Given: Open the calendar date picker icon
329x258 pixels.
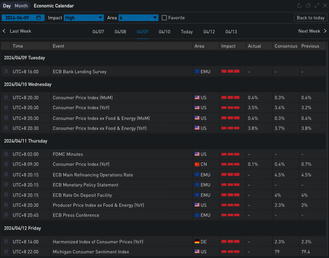Looking at the screenshot, I should 39,18.
